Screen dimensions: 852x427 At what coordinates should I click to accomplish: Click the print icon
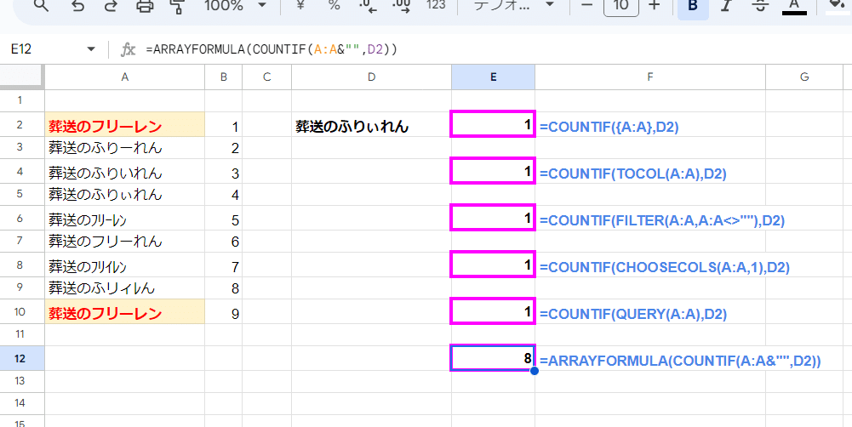click(145, 5)
